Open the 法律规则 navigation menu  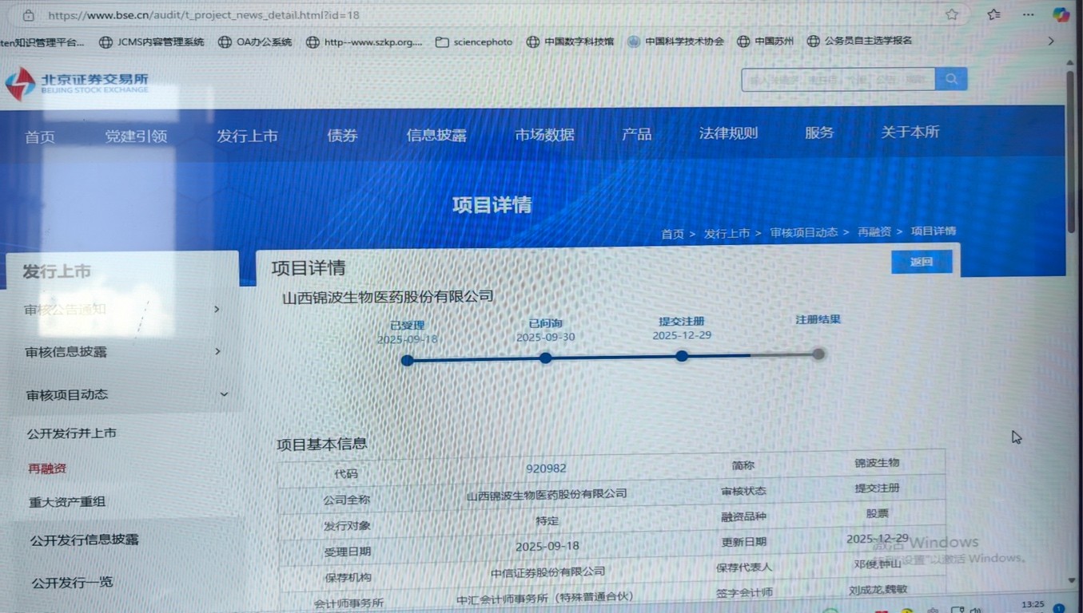point(728,133)
